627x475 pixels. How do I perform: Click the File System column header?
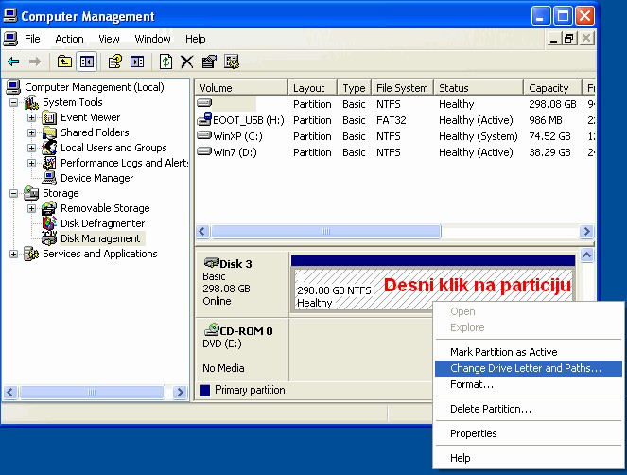401,88
